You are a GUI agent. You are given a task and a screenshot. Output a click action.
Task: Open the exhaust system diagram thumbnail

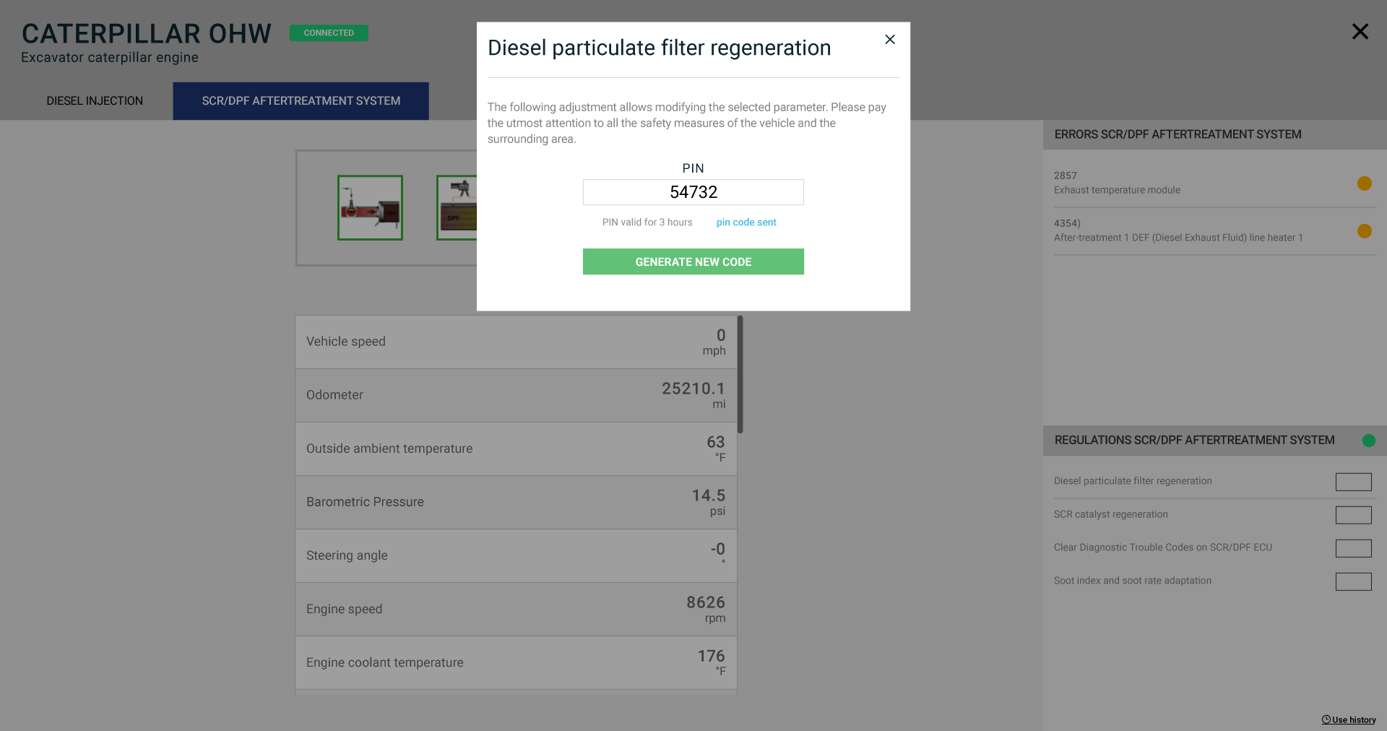coord(370,208)
